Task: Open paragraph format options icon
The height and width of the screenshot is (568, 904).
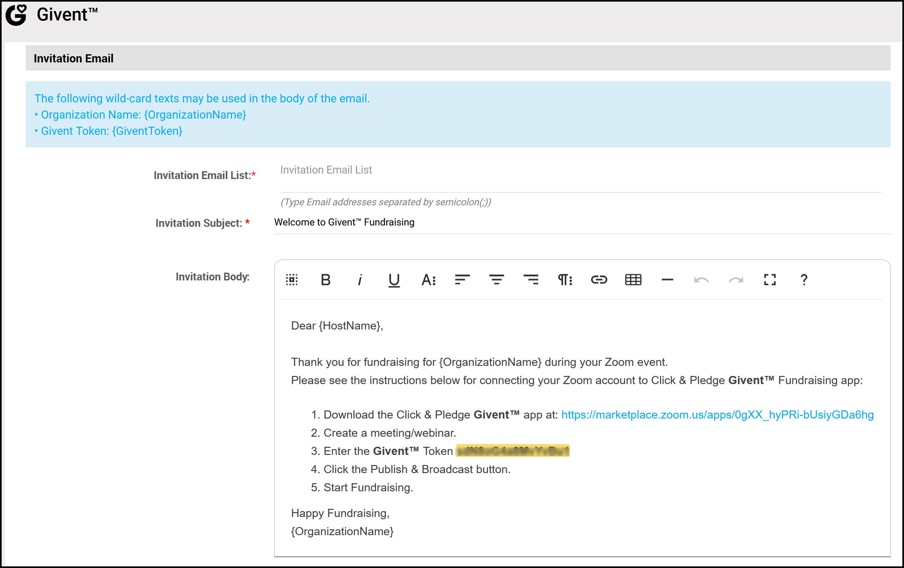Action: tap(565, 280)
